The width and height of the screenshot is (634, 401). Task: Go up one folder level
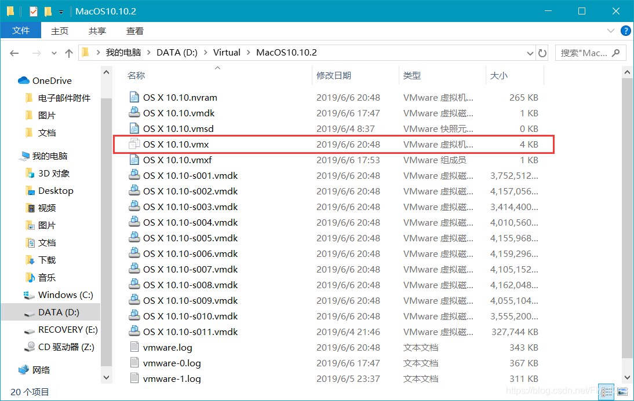[x=69, y=53]
